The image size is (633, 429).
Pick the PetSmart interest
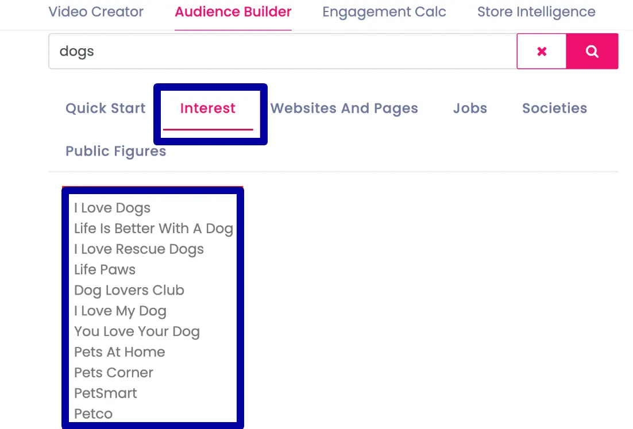(x=106, y=393)
